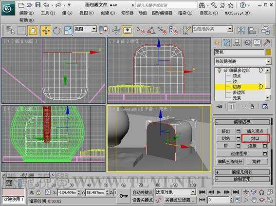276x206 pixels.
Task: Click the binoculars search icon
Action: coord(202,5)
